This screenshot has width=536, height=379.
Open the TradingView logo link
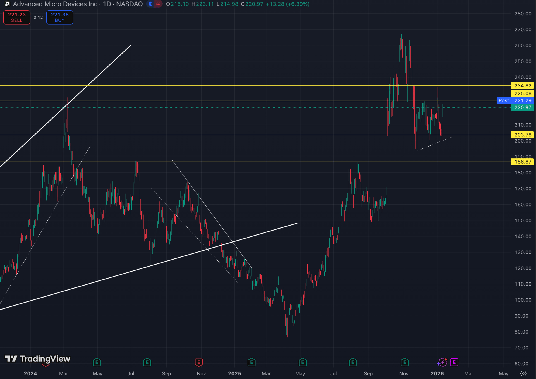click(x=38, y=359)
